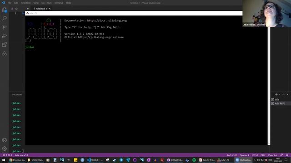The image size is (291, 163).
Task: Switch to Chrome Download window in taskbar
Action: 17,160
